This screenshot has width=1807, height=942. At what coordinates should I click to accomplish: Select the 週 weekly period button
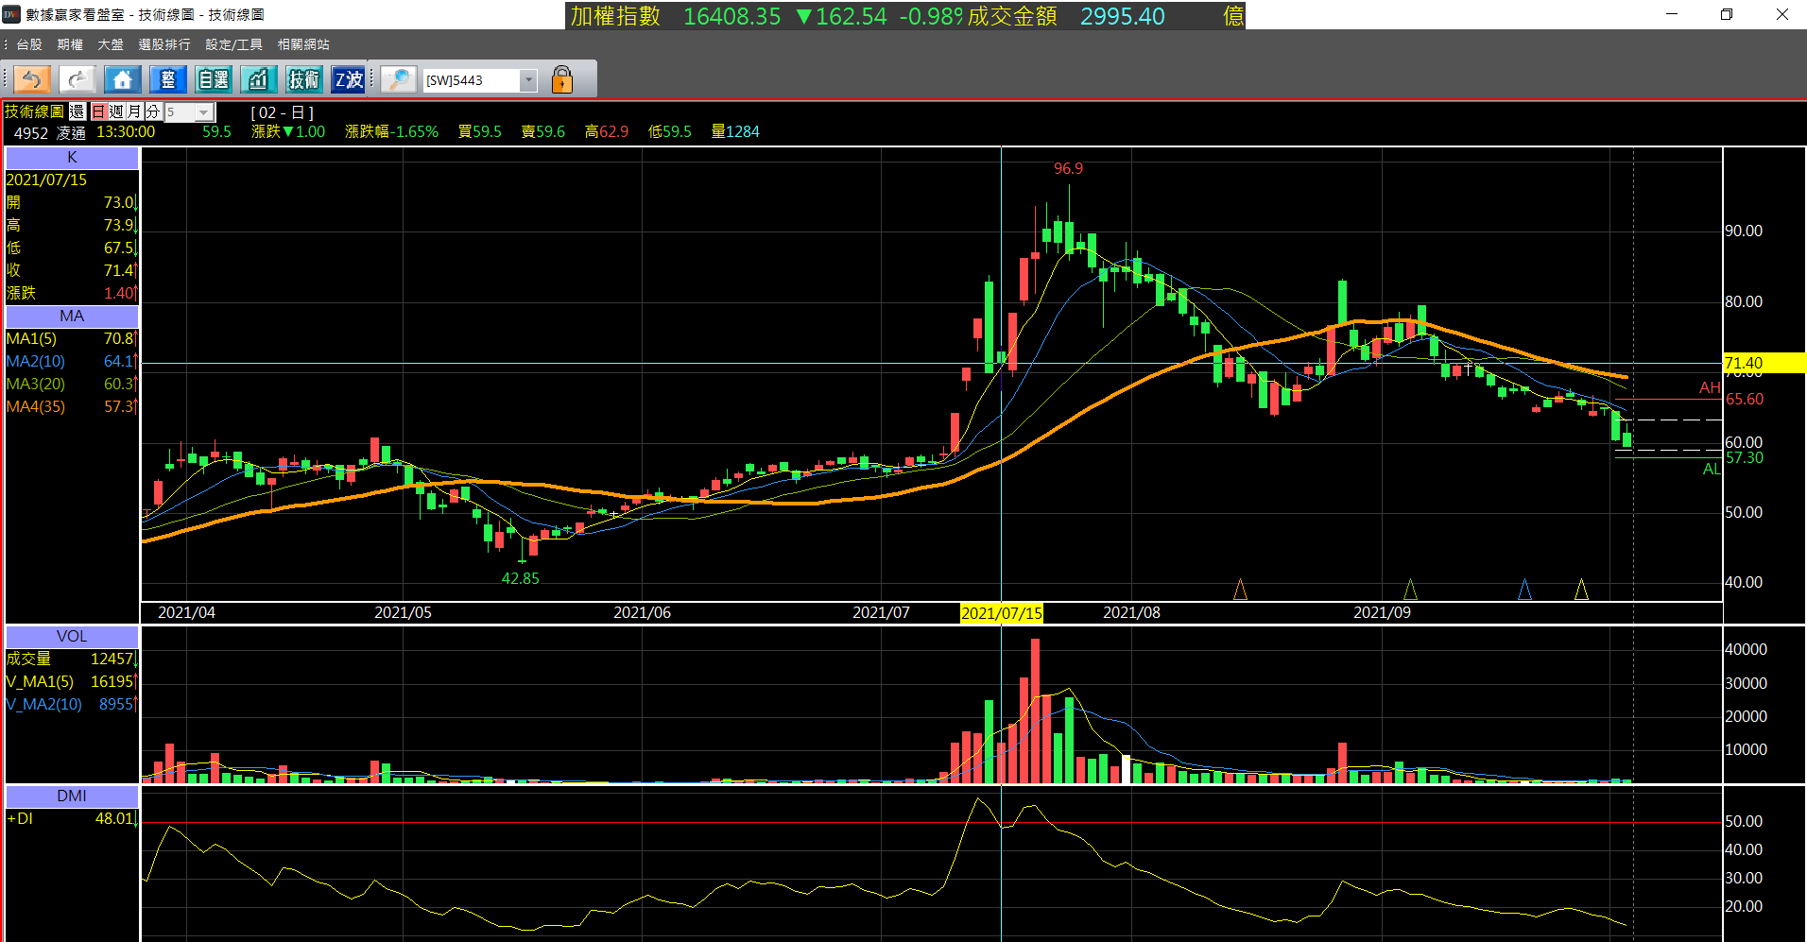pos(116,111)
